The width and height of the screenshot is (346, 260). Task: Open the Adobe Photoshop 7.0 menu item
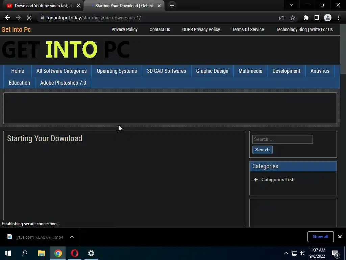tap(63, 83)
